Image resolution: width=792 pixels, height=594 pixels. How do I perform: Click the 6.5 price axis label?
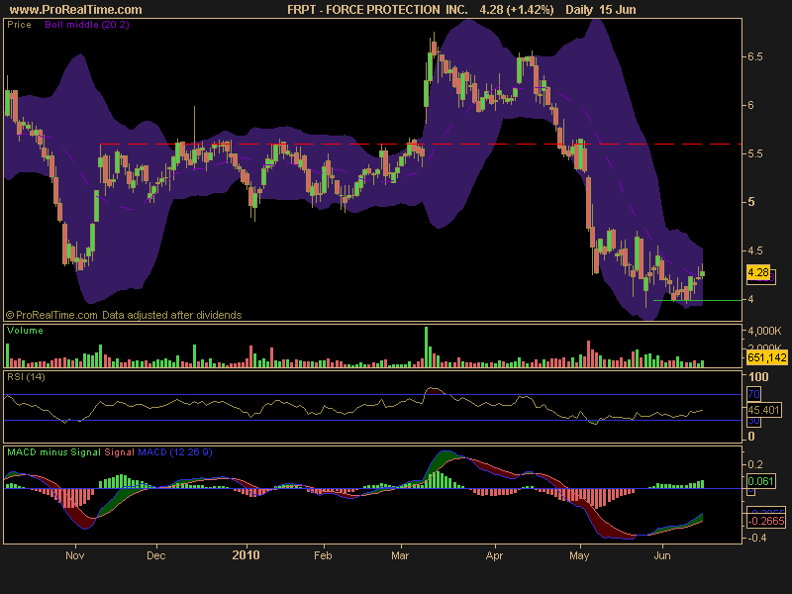[x=755, y=56]
